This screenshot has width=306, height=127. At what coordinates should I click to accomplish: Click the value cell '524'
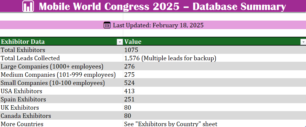click(215, 83)
